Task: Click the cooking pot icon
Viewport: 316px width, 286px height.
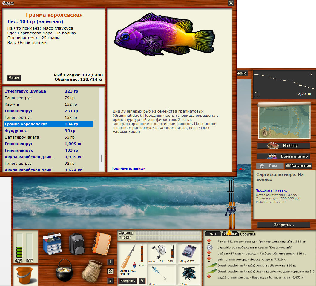Action: (x=65, y=269)
